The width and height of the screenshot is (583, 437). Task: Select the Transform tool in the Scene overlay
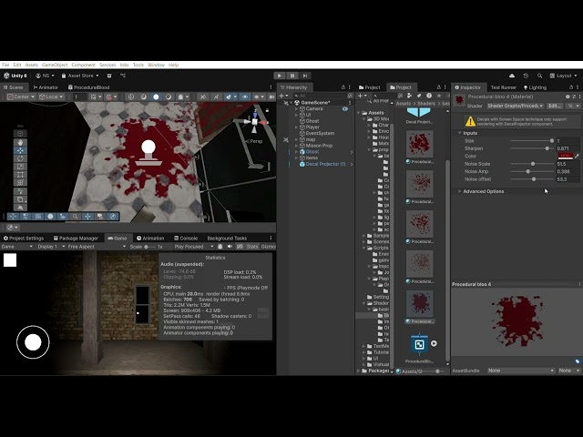20,183
